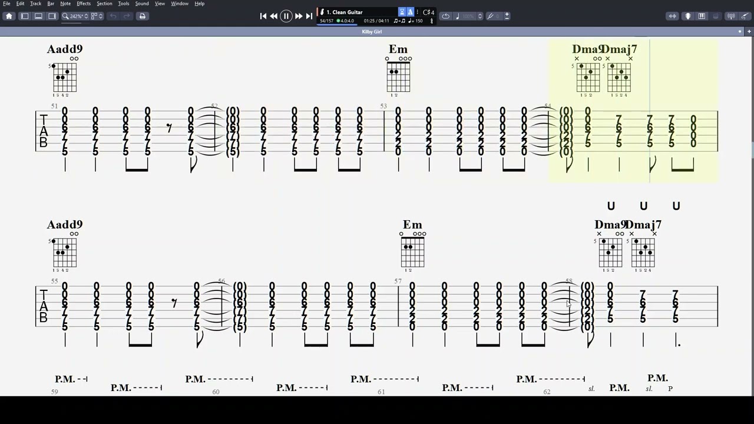Click the transpose plus/minus stepper
The height and width of the screenshot is (424, 754).
click(x=507, y=16)
